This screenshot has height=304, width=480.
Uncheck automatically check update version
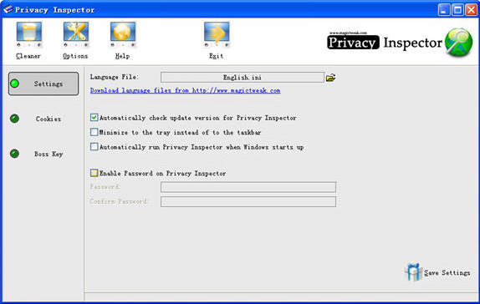point(94,118)
